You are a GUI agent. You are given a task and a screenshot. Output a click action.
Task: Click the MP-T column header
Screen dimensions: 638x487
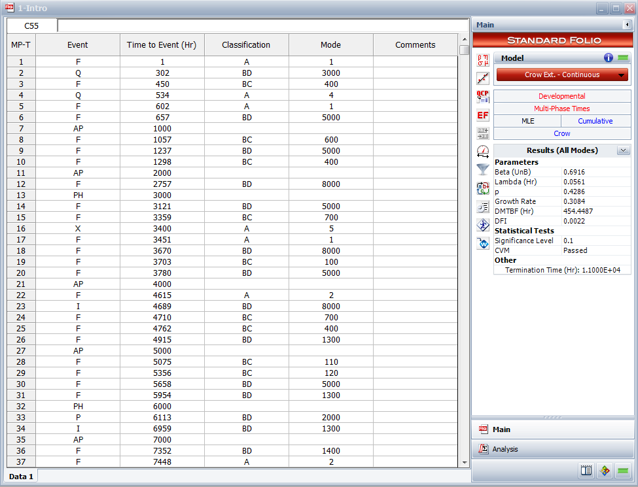tap(21, 44)
